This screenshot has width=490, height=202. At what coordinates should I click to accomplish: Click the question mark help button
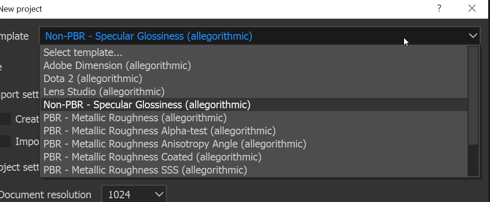439,8
